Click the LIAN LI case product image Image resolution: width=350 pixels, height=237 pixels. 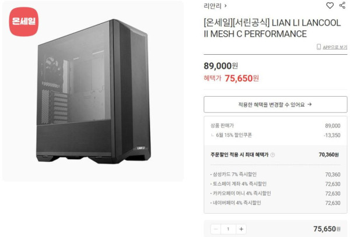(93, 91)
